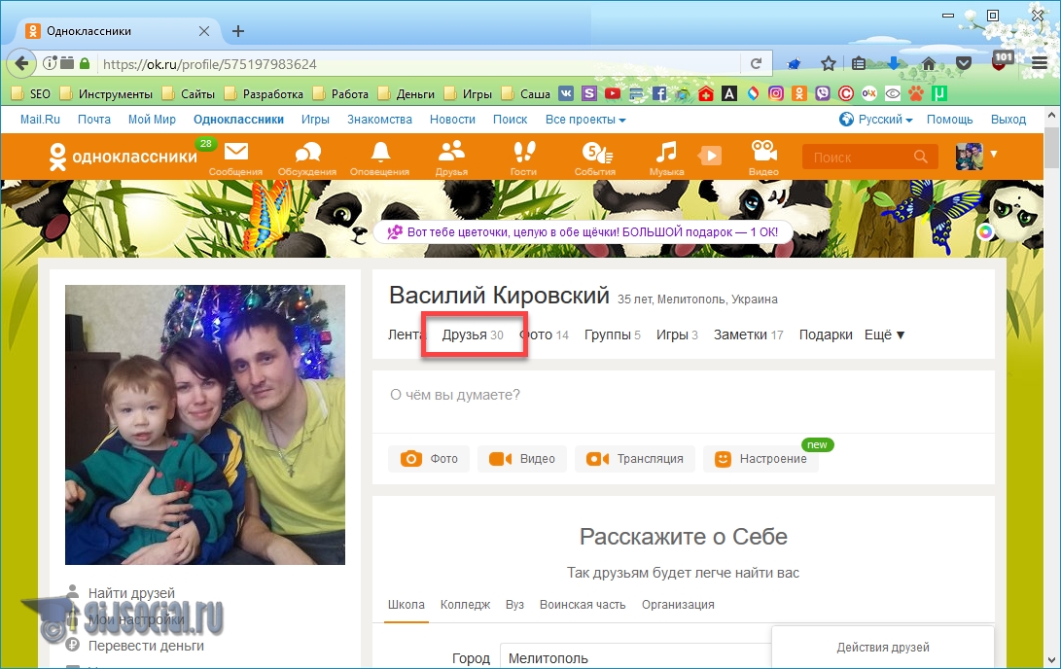
Task: Click the Трансляция broadcast button
Action: pos(637,459)
